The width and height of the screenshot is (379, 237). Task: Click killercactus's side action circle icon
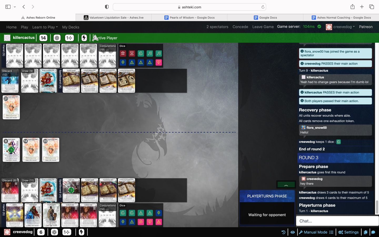pos(57,38)
